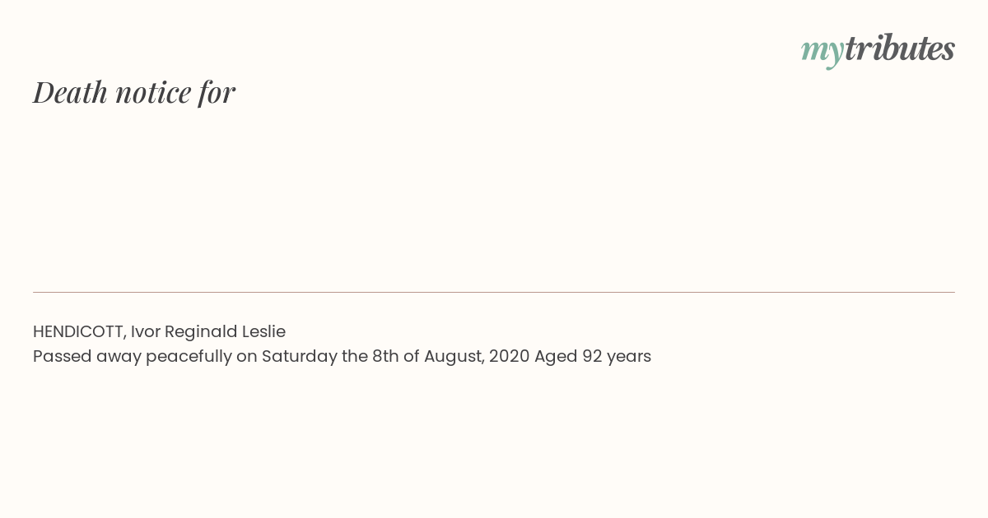Click the first name "Ivor"

click(145, 331)
